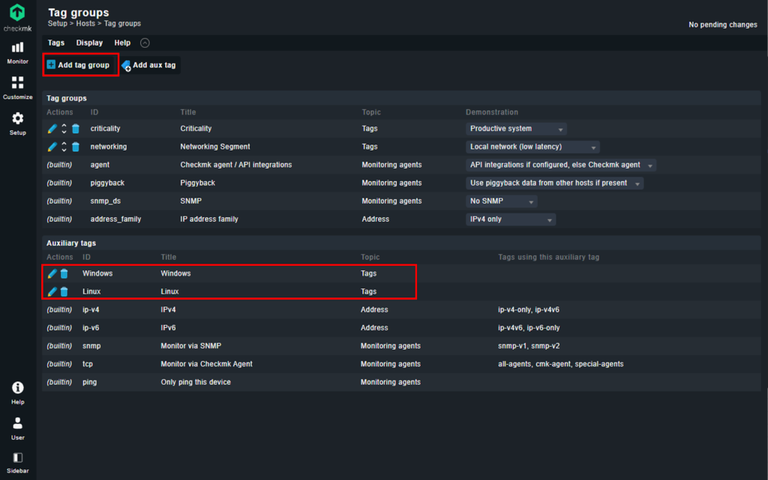This screenshot has height=480, width=768.
Task: Collapse the menu bar with circle chevron
Action: (x=145, y=43)
